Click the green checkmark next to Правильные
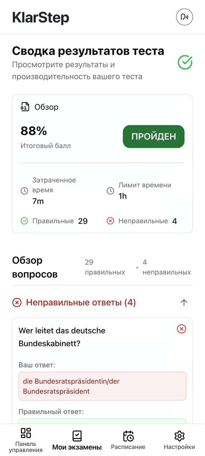The image size is (205, 456). [24, 221]
